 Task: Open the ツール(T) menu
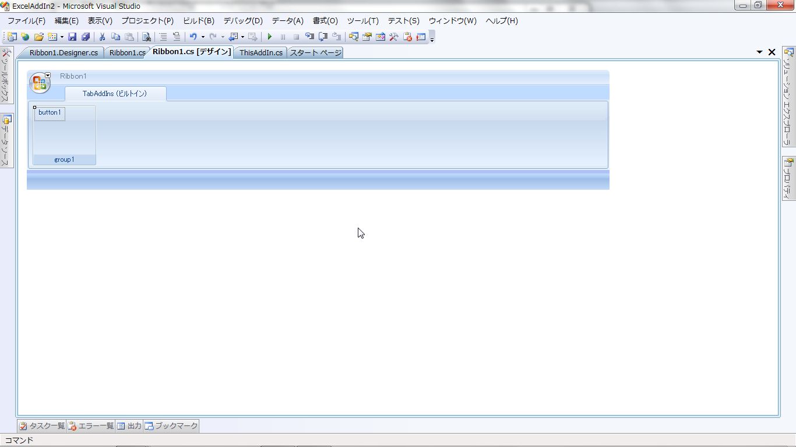tap(362, 21)
